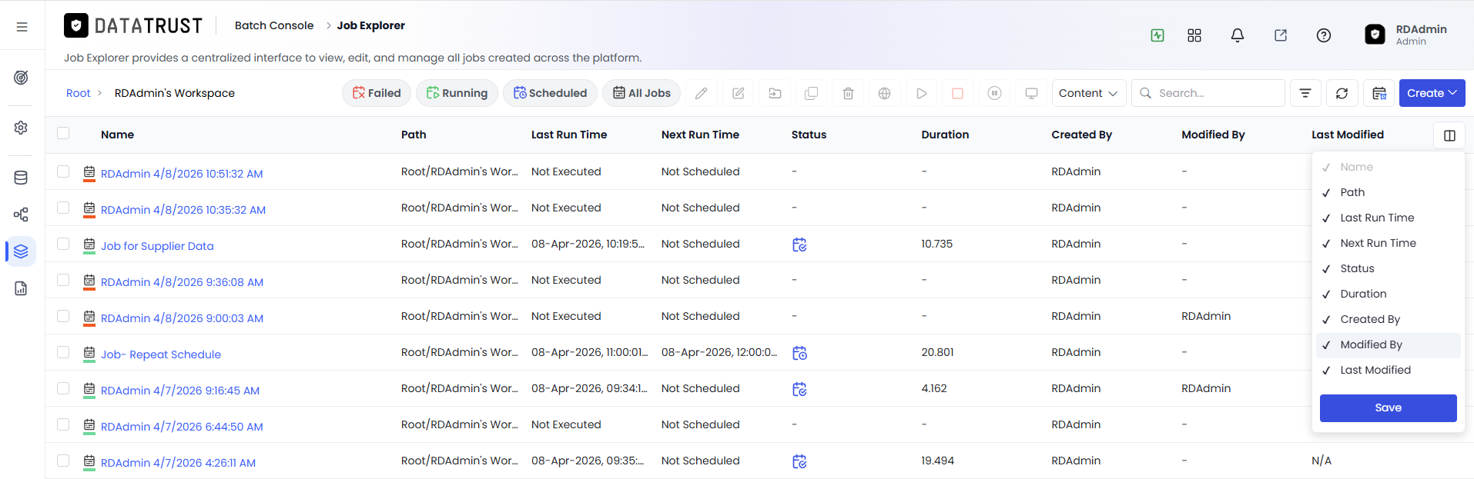Click the filter lines icon
The width and height of the screenshot is (1474, 479).
(x=1305, y=93)
